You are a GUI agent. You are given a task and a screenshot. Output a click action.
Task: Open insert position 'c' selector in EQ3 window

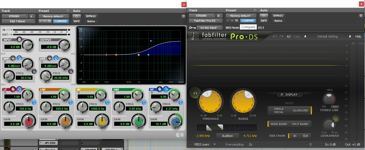tap(33, 16)
